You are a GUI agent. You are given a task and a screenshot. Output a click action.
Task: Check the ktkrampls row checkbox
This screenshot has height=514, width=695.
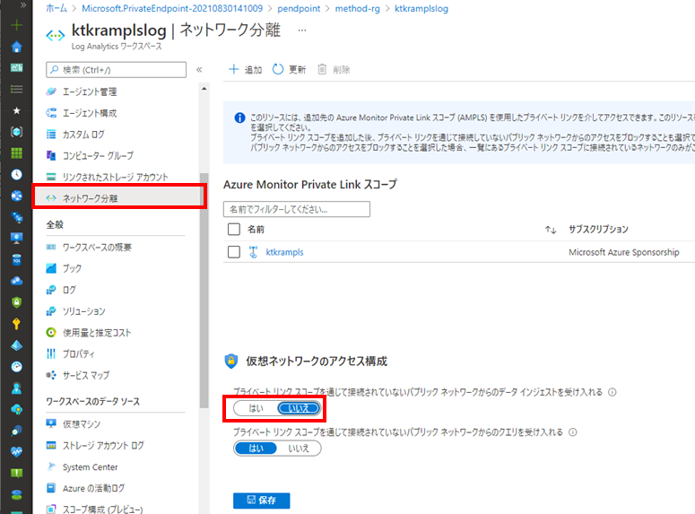tap(233, 252)
